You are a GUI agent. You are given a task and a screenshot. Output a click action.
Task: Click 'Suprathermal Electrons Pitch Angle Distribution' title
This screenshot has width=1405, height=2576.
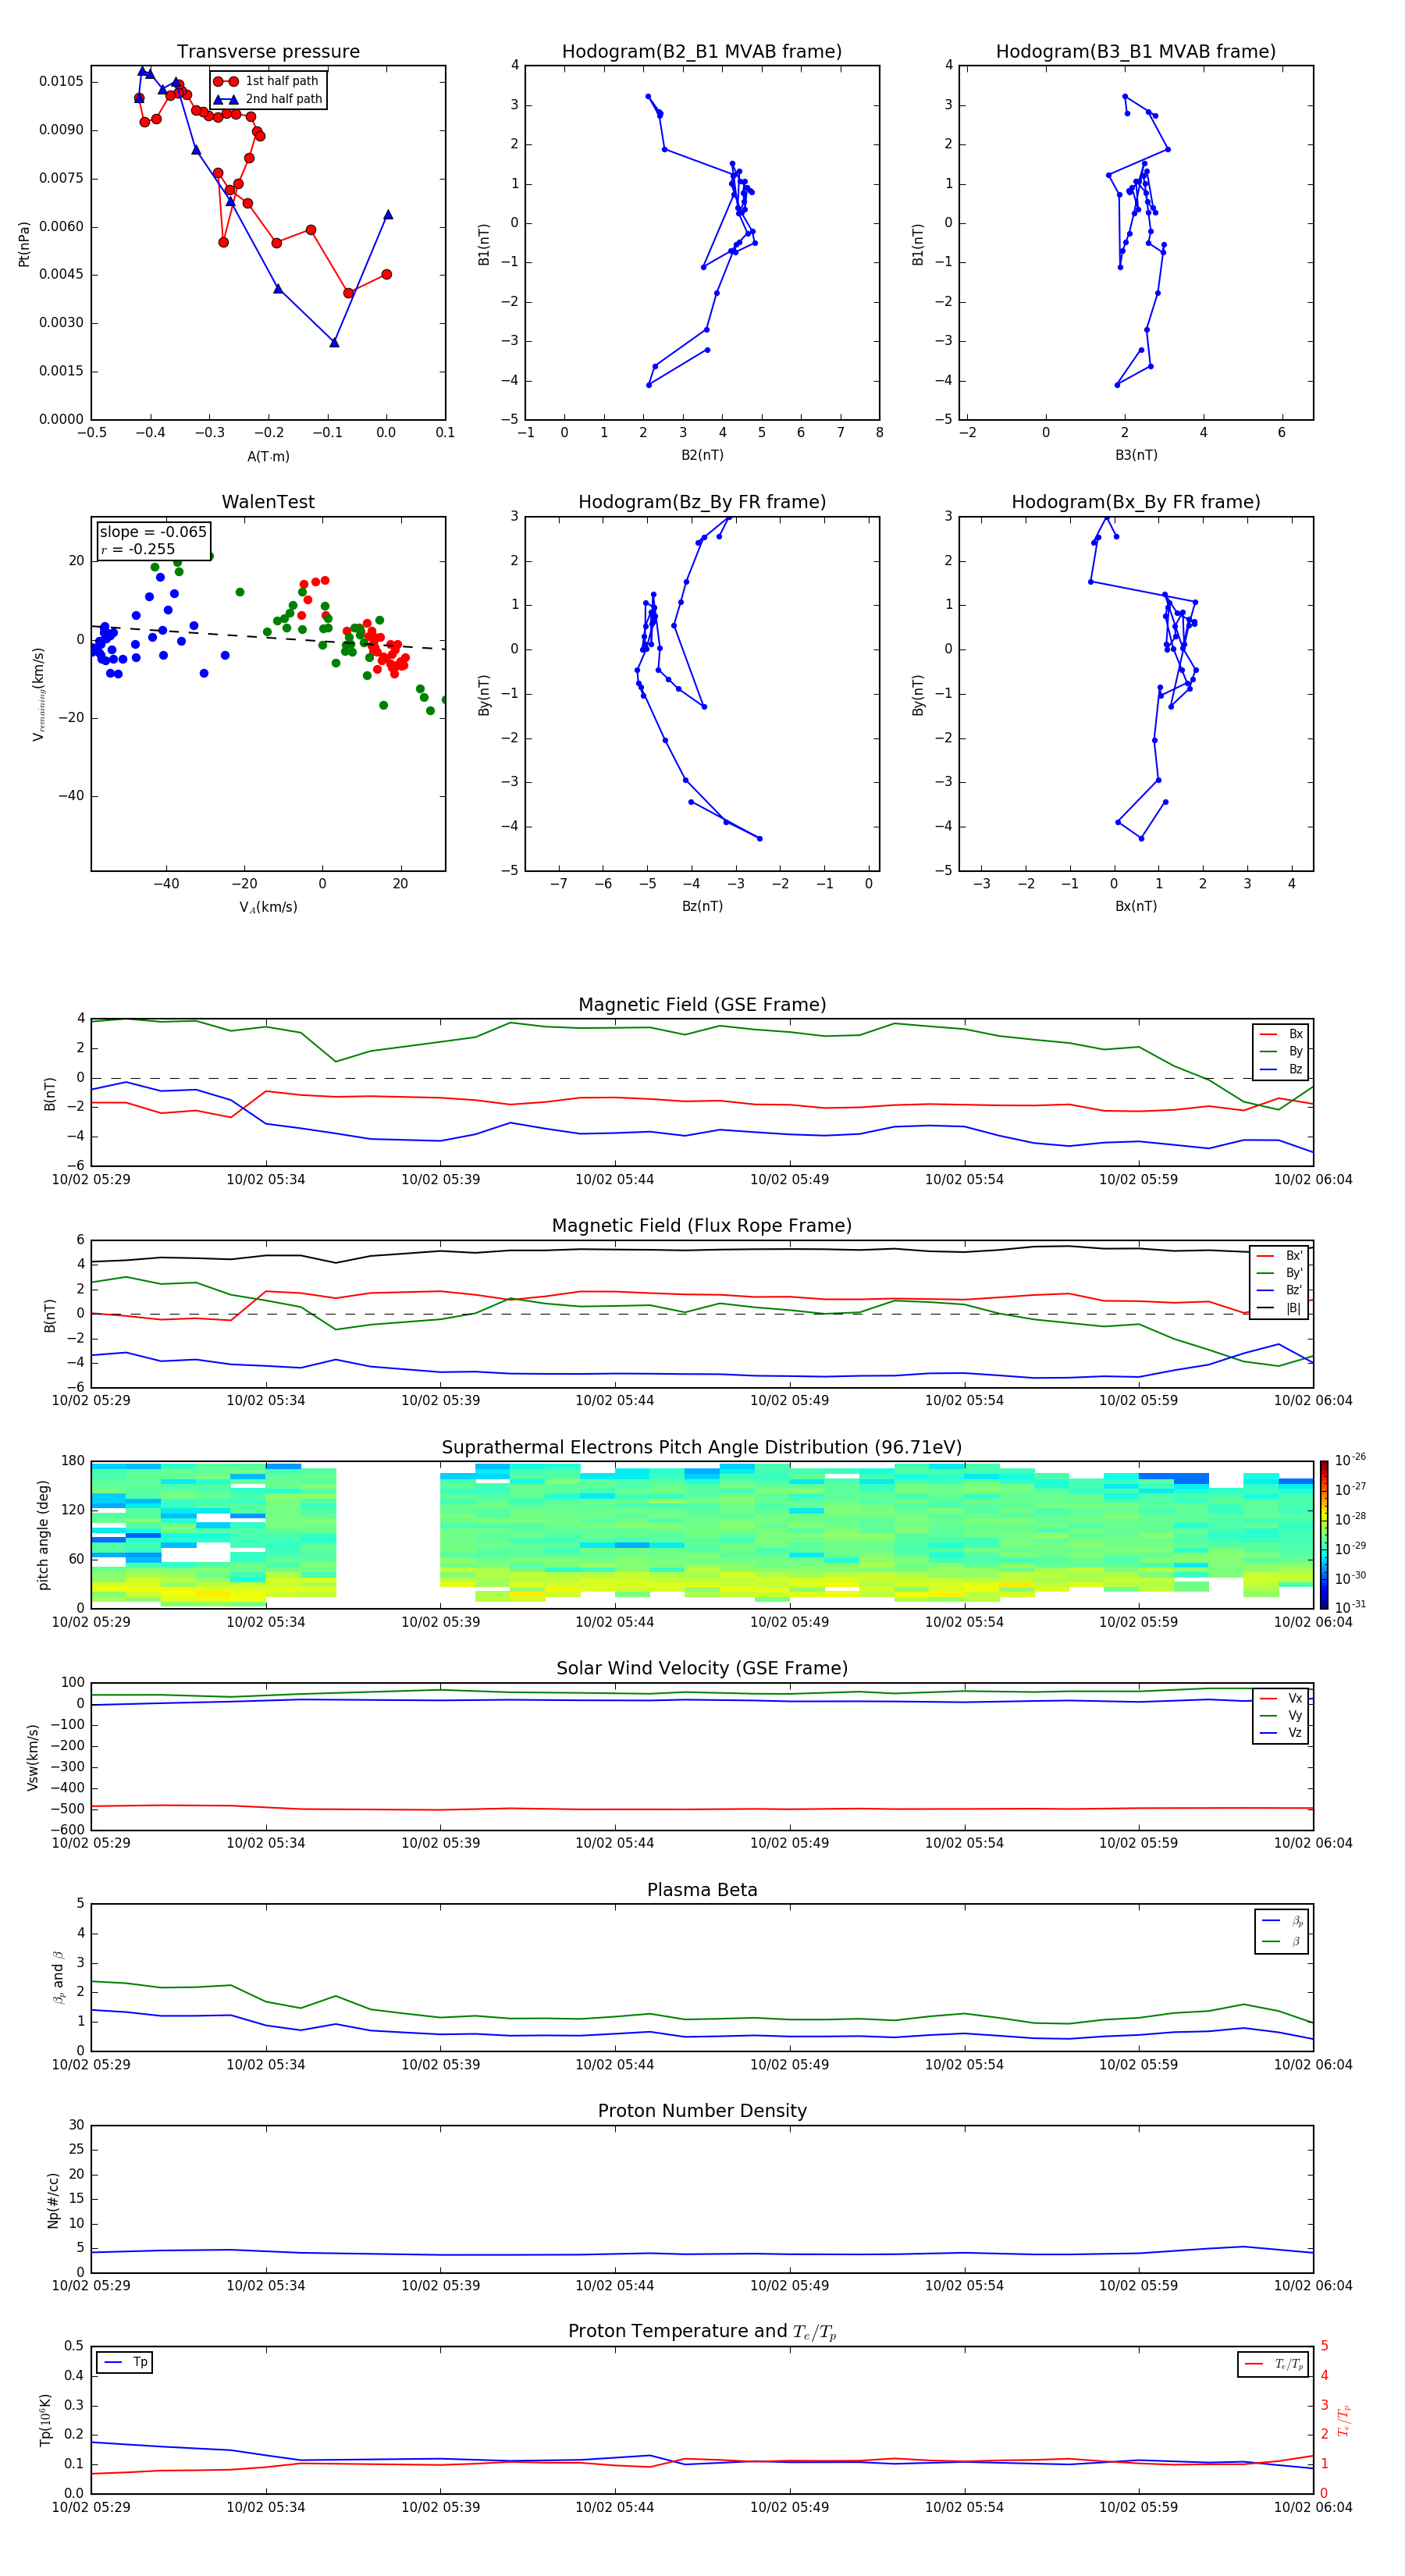pyautogui.click(x=702, y=1448)
